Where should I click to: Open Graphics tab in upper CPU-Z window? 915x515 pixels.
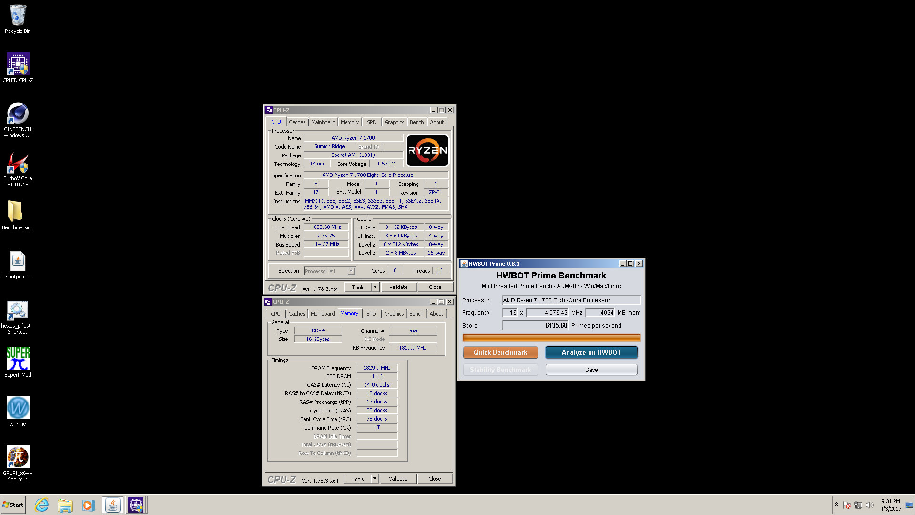[x=395, y=122]
